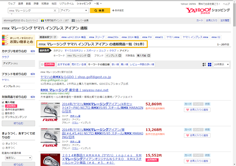Open the 条件指定 plus option
This screenshot has width=236, height=166.
click(x=118, y=10)
